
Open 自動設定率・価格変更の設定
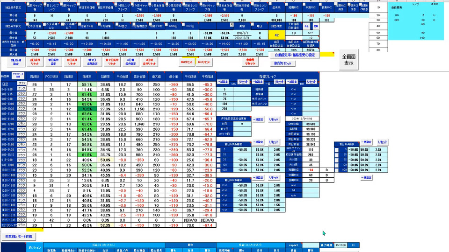click(x=295, y=55)
